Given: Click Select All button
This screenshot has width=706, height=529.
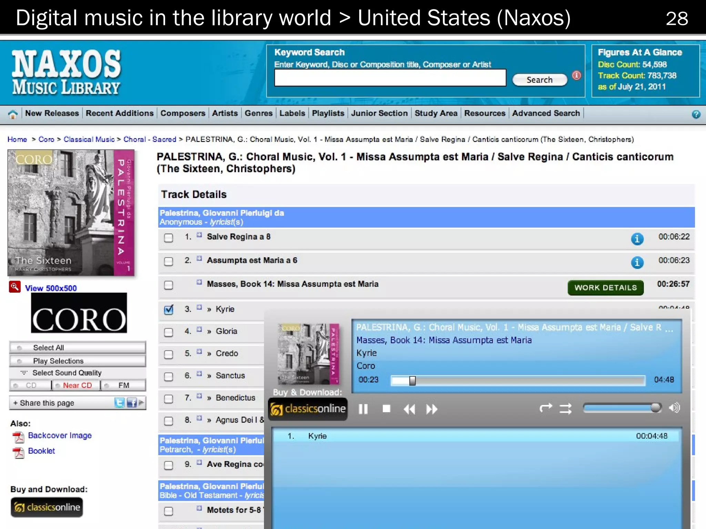Looking at the screenshot, I should click(78, 348).
